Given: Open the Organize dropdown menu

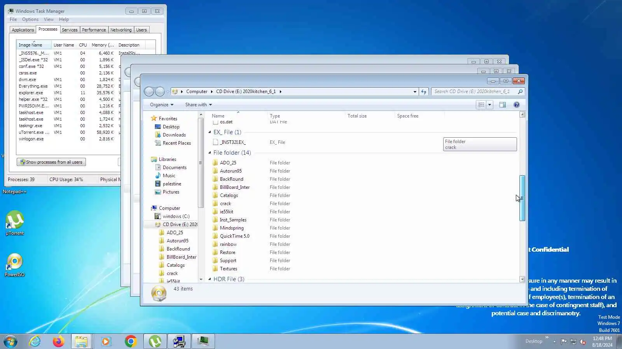Looking at the screenshot, I should (x=162, y=105).
